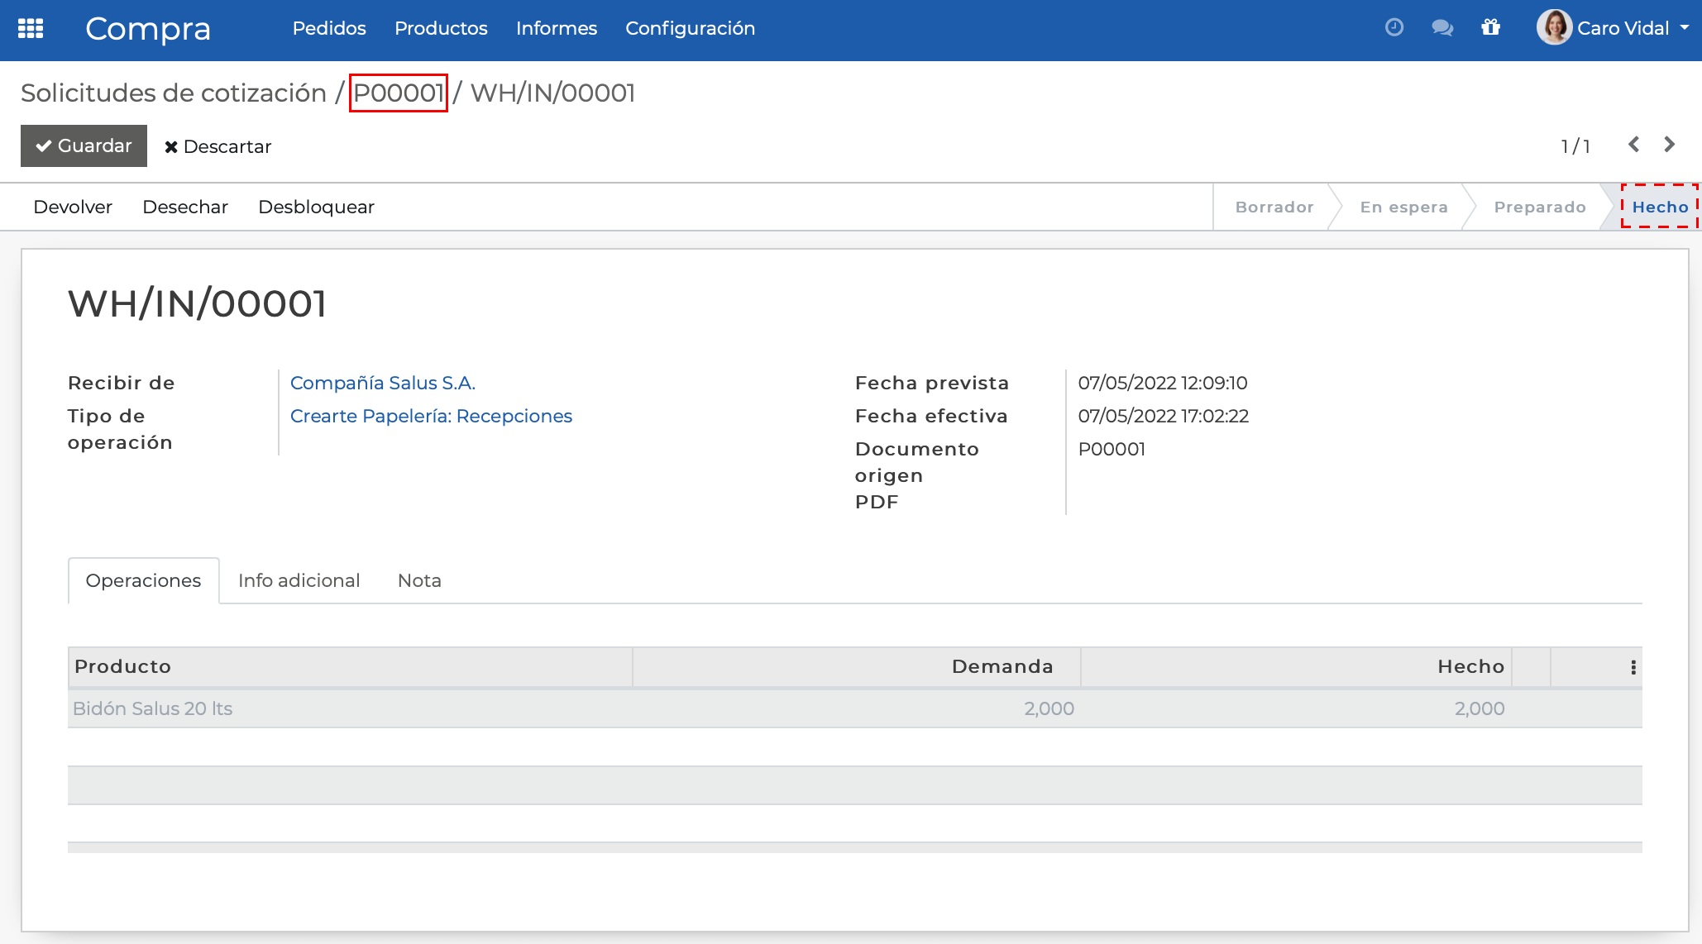Image resolution: width=1702 pixels, height=944 pixels.
Task: Open column options three-dot icon
Action: coord(1633,667)
